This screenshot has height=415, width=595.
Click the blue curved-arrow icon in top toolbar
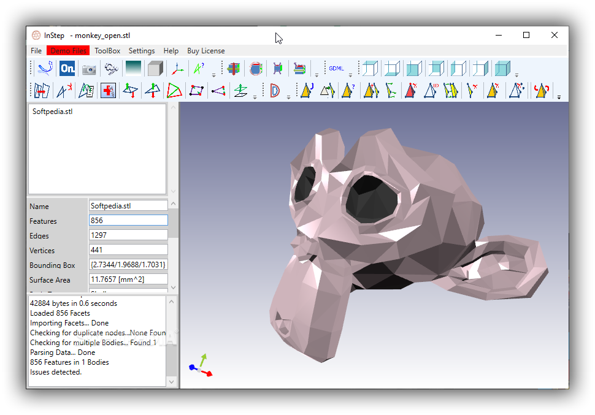[x=45, y=69]
